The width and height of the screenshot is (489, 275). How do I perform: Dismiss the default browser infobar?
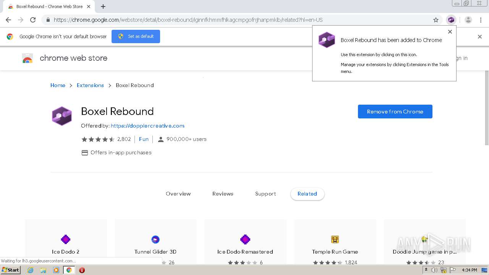(x=480, y=37)
